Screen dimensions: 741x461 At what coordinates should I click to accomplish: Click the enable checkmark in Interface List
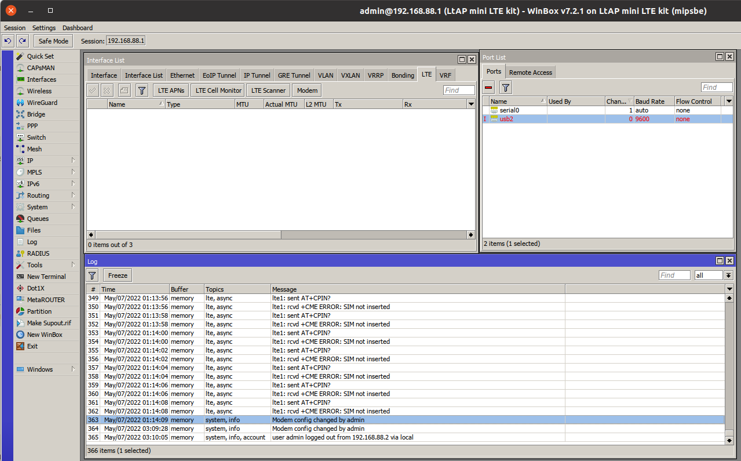pos(93,90)
